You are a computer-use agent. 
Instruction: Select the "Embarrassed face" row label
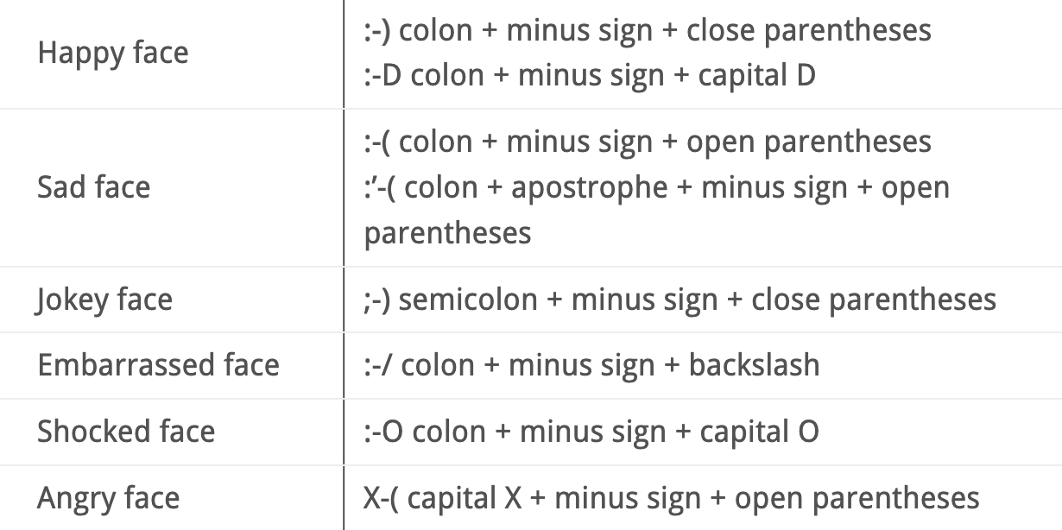(158, 365)
